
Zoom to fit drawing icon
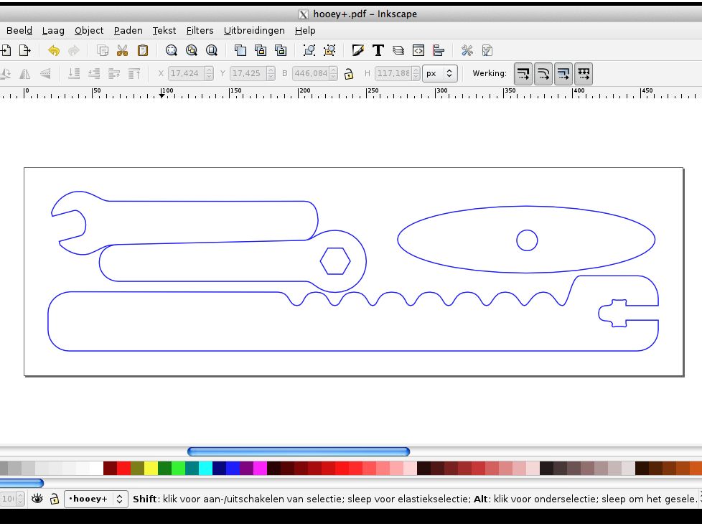(191, 50)
